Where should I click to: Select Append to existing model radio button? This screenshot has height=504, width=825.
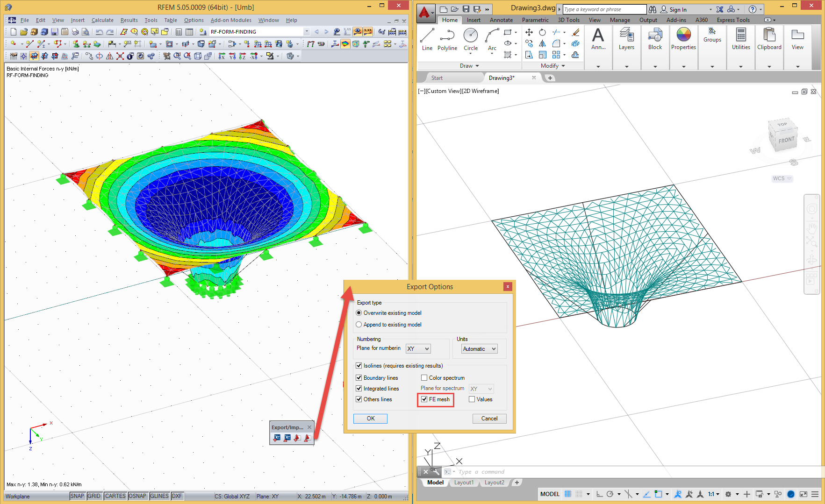(x=359, y=324)
